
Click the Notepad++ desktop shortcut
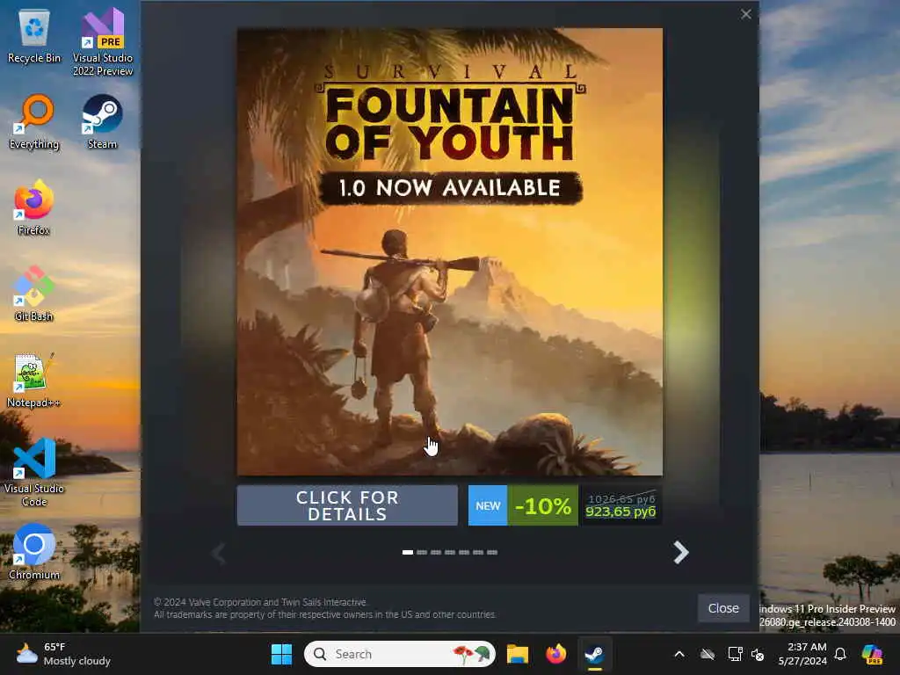click(34, 380)
